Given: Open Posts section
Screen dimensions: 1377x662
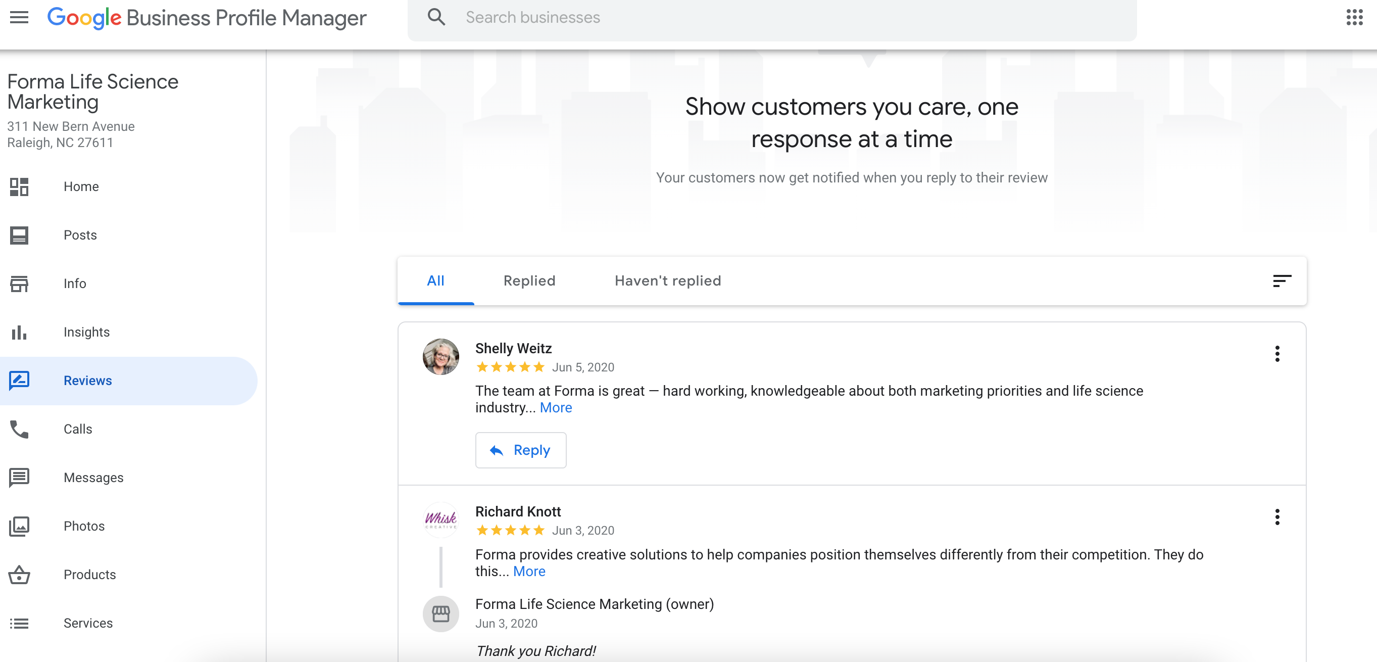Looking at the screenshot, I should tap(80, 235).
